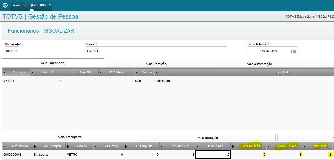Click arrow beside Nro pedido header
The width and height of the screenshot is (334, 160).
click(5, 146)
